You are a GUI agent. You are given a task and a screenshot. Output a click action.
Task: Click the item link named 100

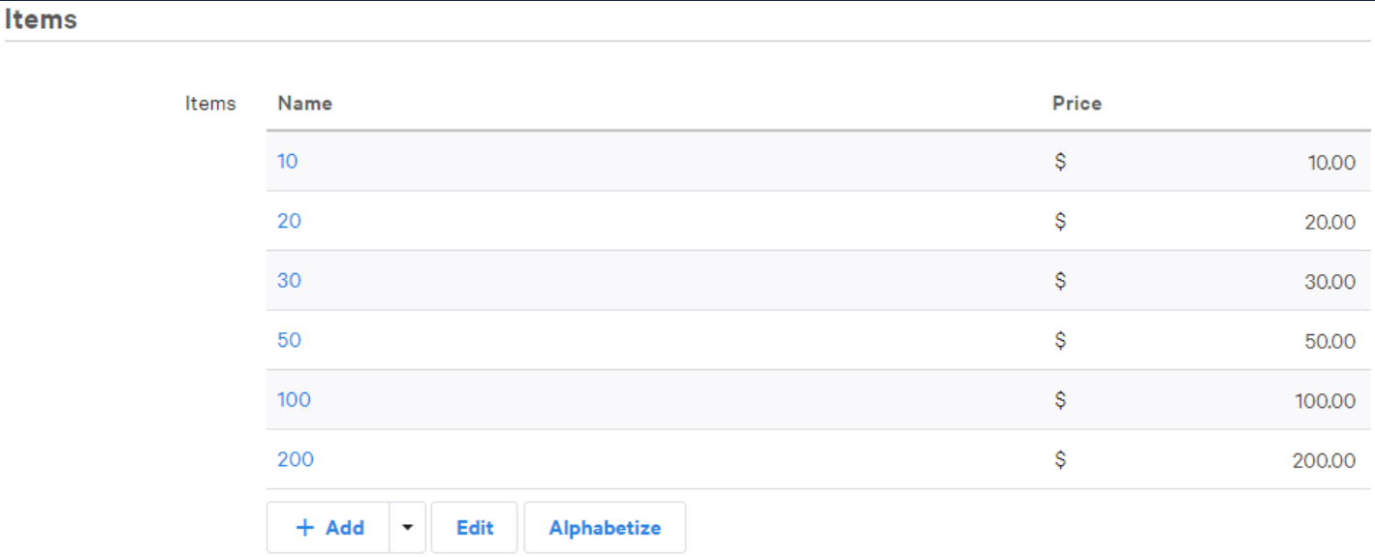click(x=294, y=400)
